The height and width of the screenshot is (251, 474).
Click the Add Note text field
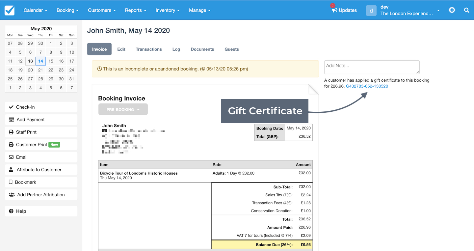tap(372, 67)
